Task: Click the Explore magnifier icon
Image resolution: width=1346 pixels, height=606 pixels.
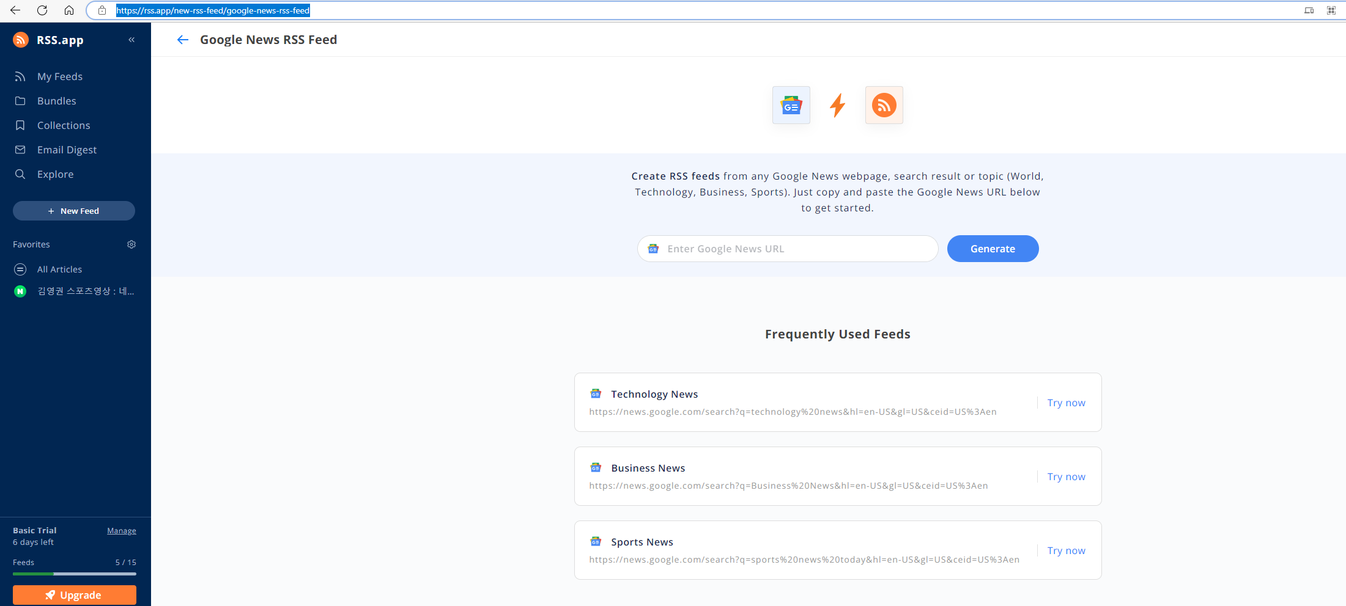Action: 20,174
